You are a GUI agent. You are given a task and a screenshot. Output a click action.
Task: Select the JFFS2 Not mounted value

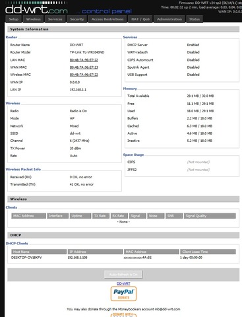tap(198, 170)
